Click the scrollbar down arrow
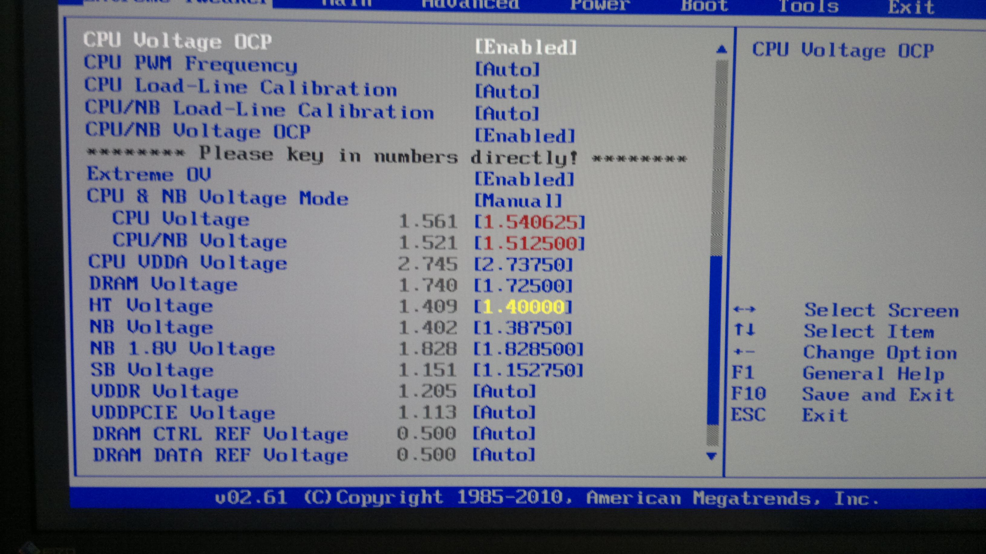 pos(712,456)
